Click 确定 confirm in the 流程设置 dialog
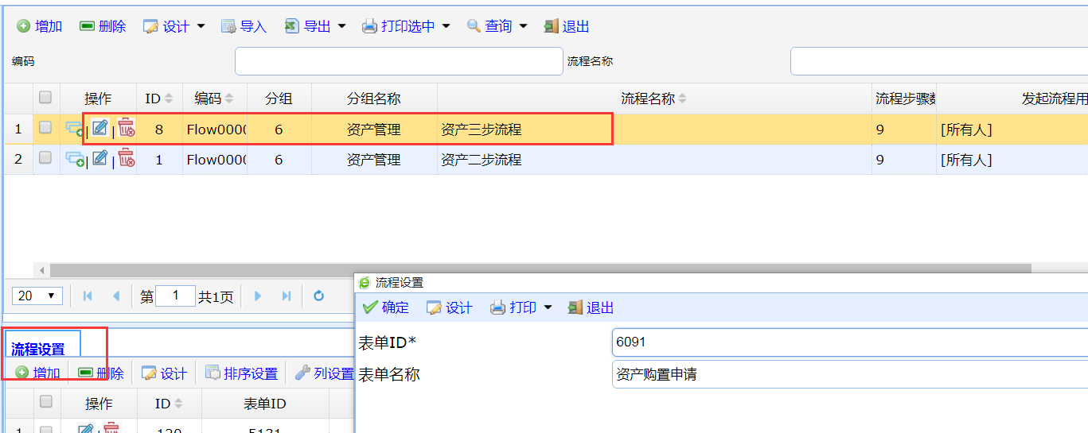 pos(385,307)
